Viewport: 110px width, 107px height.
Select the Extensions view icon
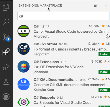pyautogui.click(x=6, y=52)
